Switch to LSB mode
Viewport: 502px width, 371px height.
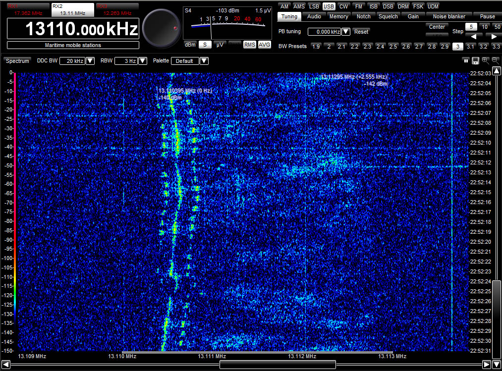pyautogui.click(x=314, y=6)
